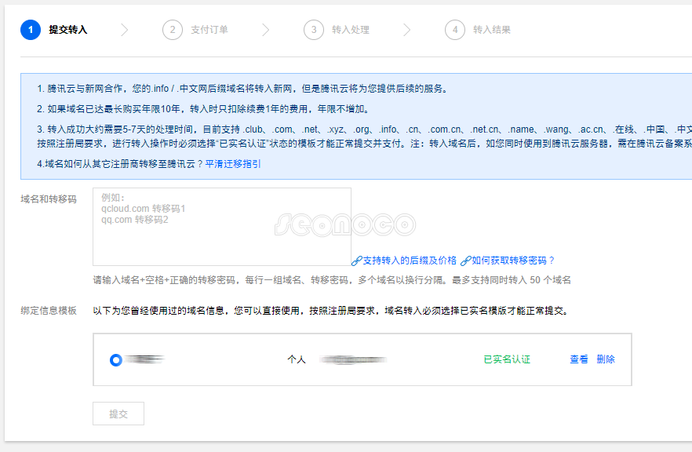
Task: Click the arrow after 转入处理 step
Action: coord(406,30)
